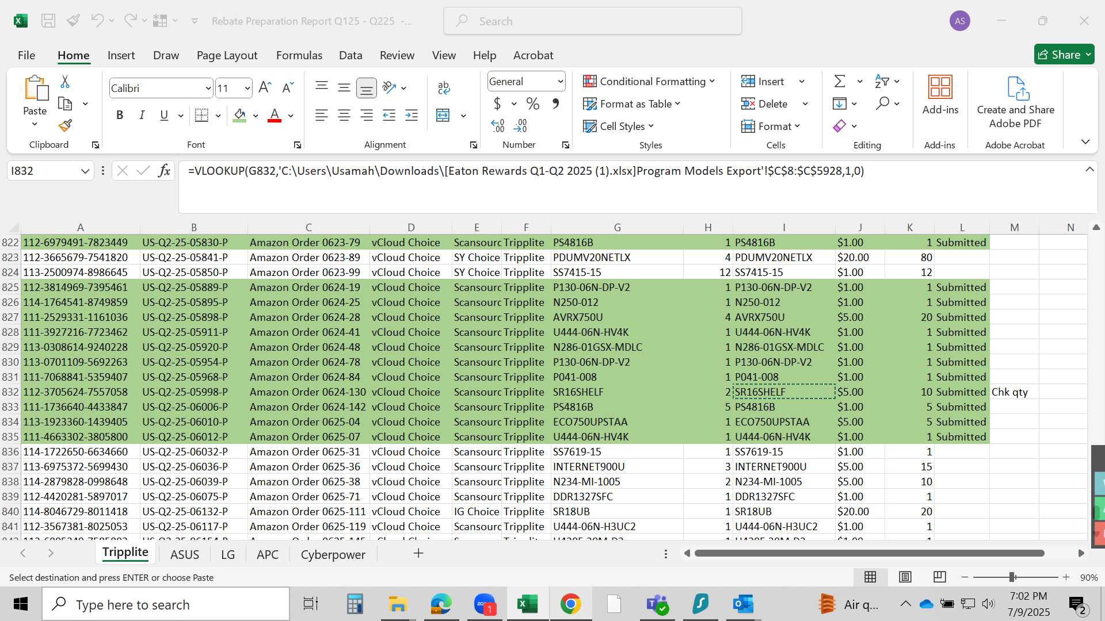Apply comma style number format
Viewport: 1105px width, 621px height.
click(555, 104)
